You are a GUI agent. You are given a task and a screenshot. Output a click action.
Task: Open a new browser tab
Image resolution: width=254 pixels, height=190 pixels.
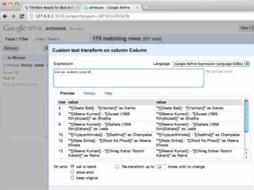[146, 7]
